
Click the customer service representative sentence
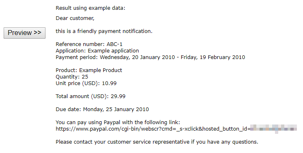click(157, 142)
